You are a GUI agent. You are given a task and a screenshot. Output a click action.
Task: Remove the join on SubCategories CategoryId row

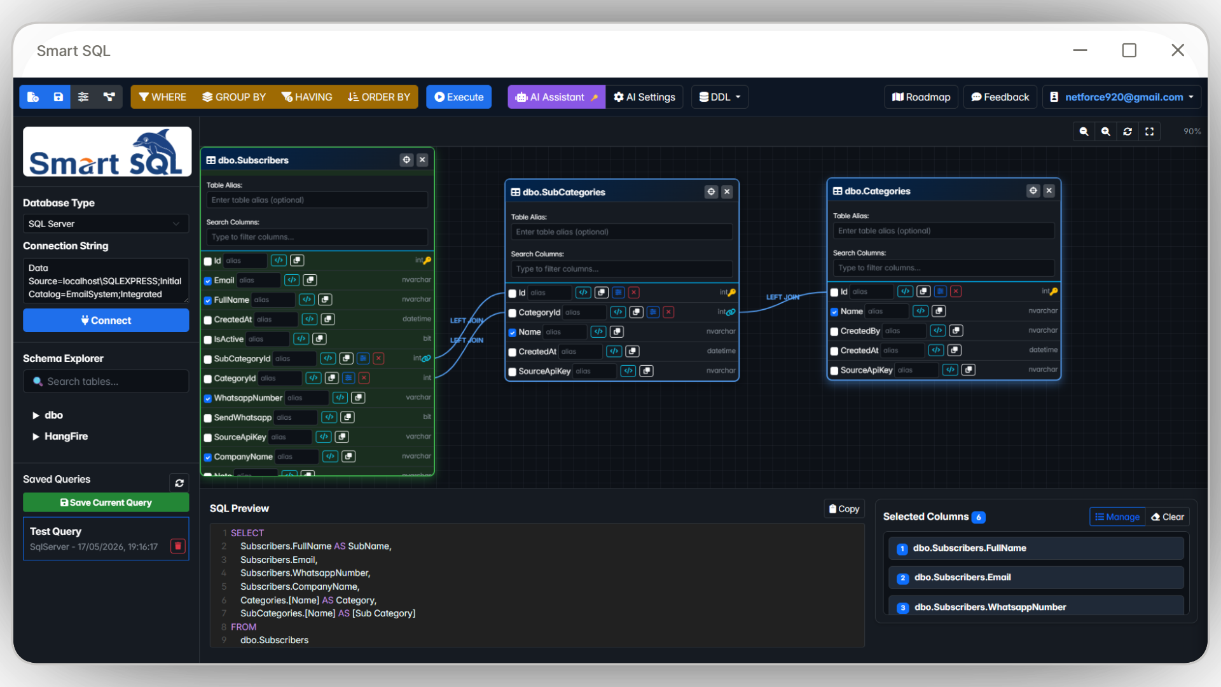tap(668, 312)
